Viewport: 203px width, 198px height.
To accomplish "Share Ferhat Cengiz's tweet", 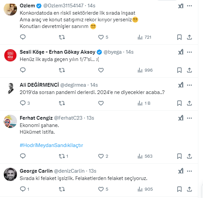I will (189, 156).
